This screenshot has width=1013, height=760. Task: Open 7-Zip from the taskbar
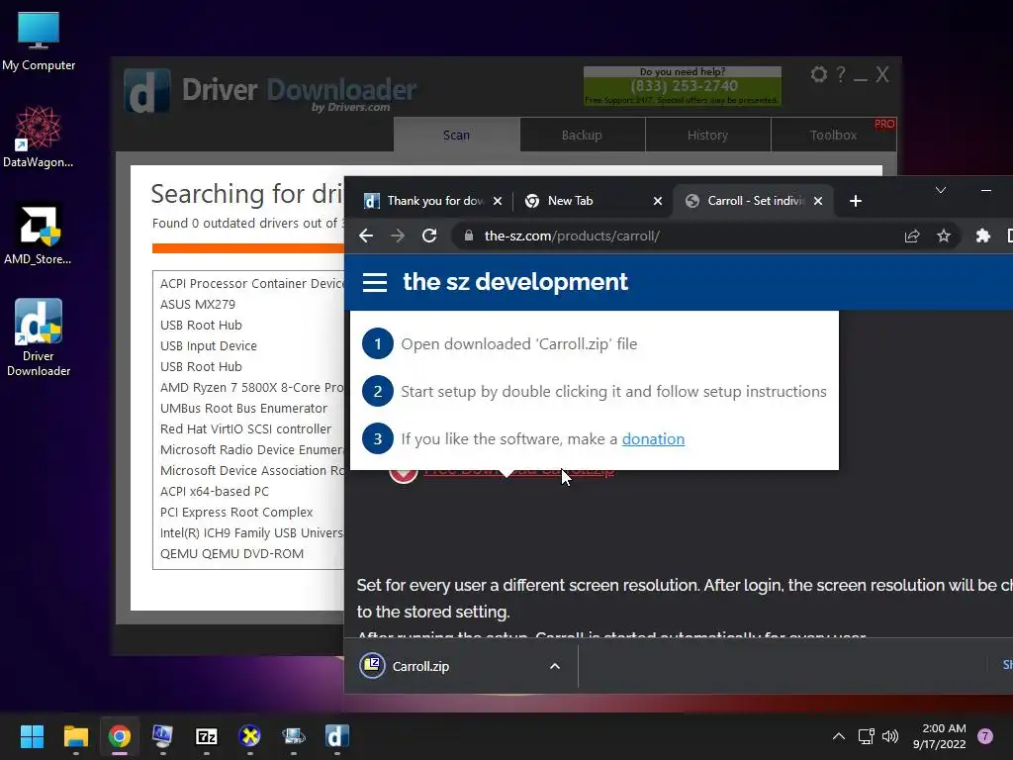point(206,736)
